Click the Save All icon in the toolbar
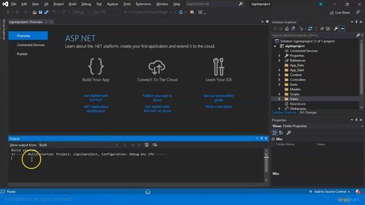This screenshot has height=205, width=365. [x=47, y=12]
